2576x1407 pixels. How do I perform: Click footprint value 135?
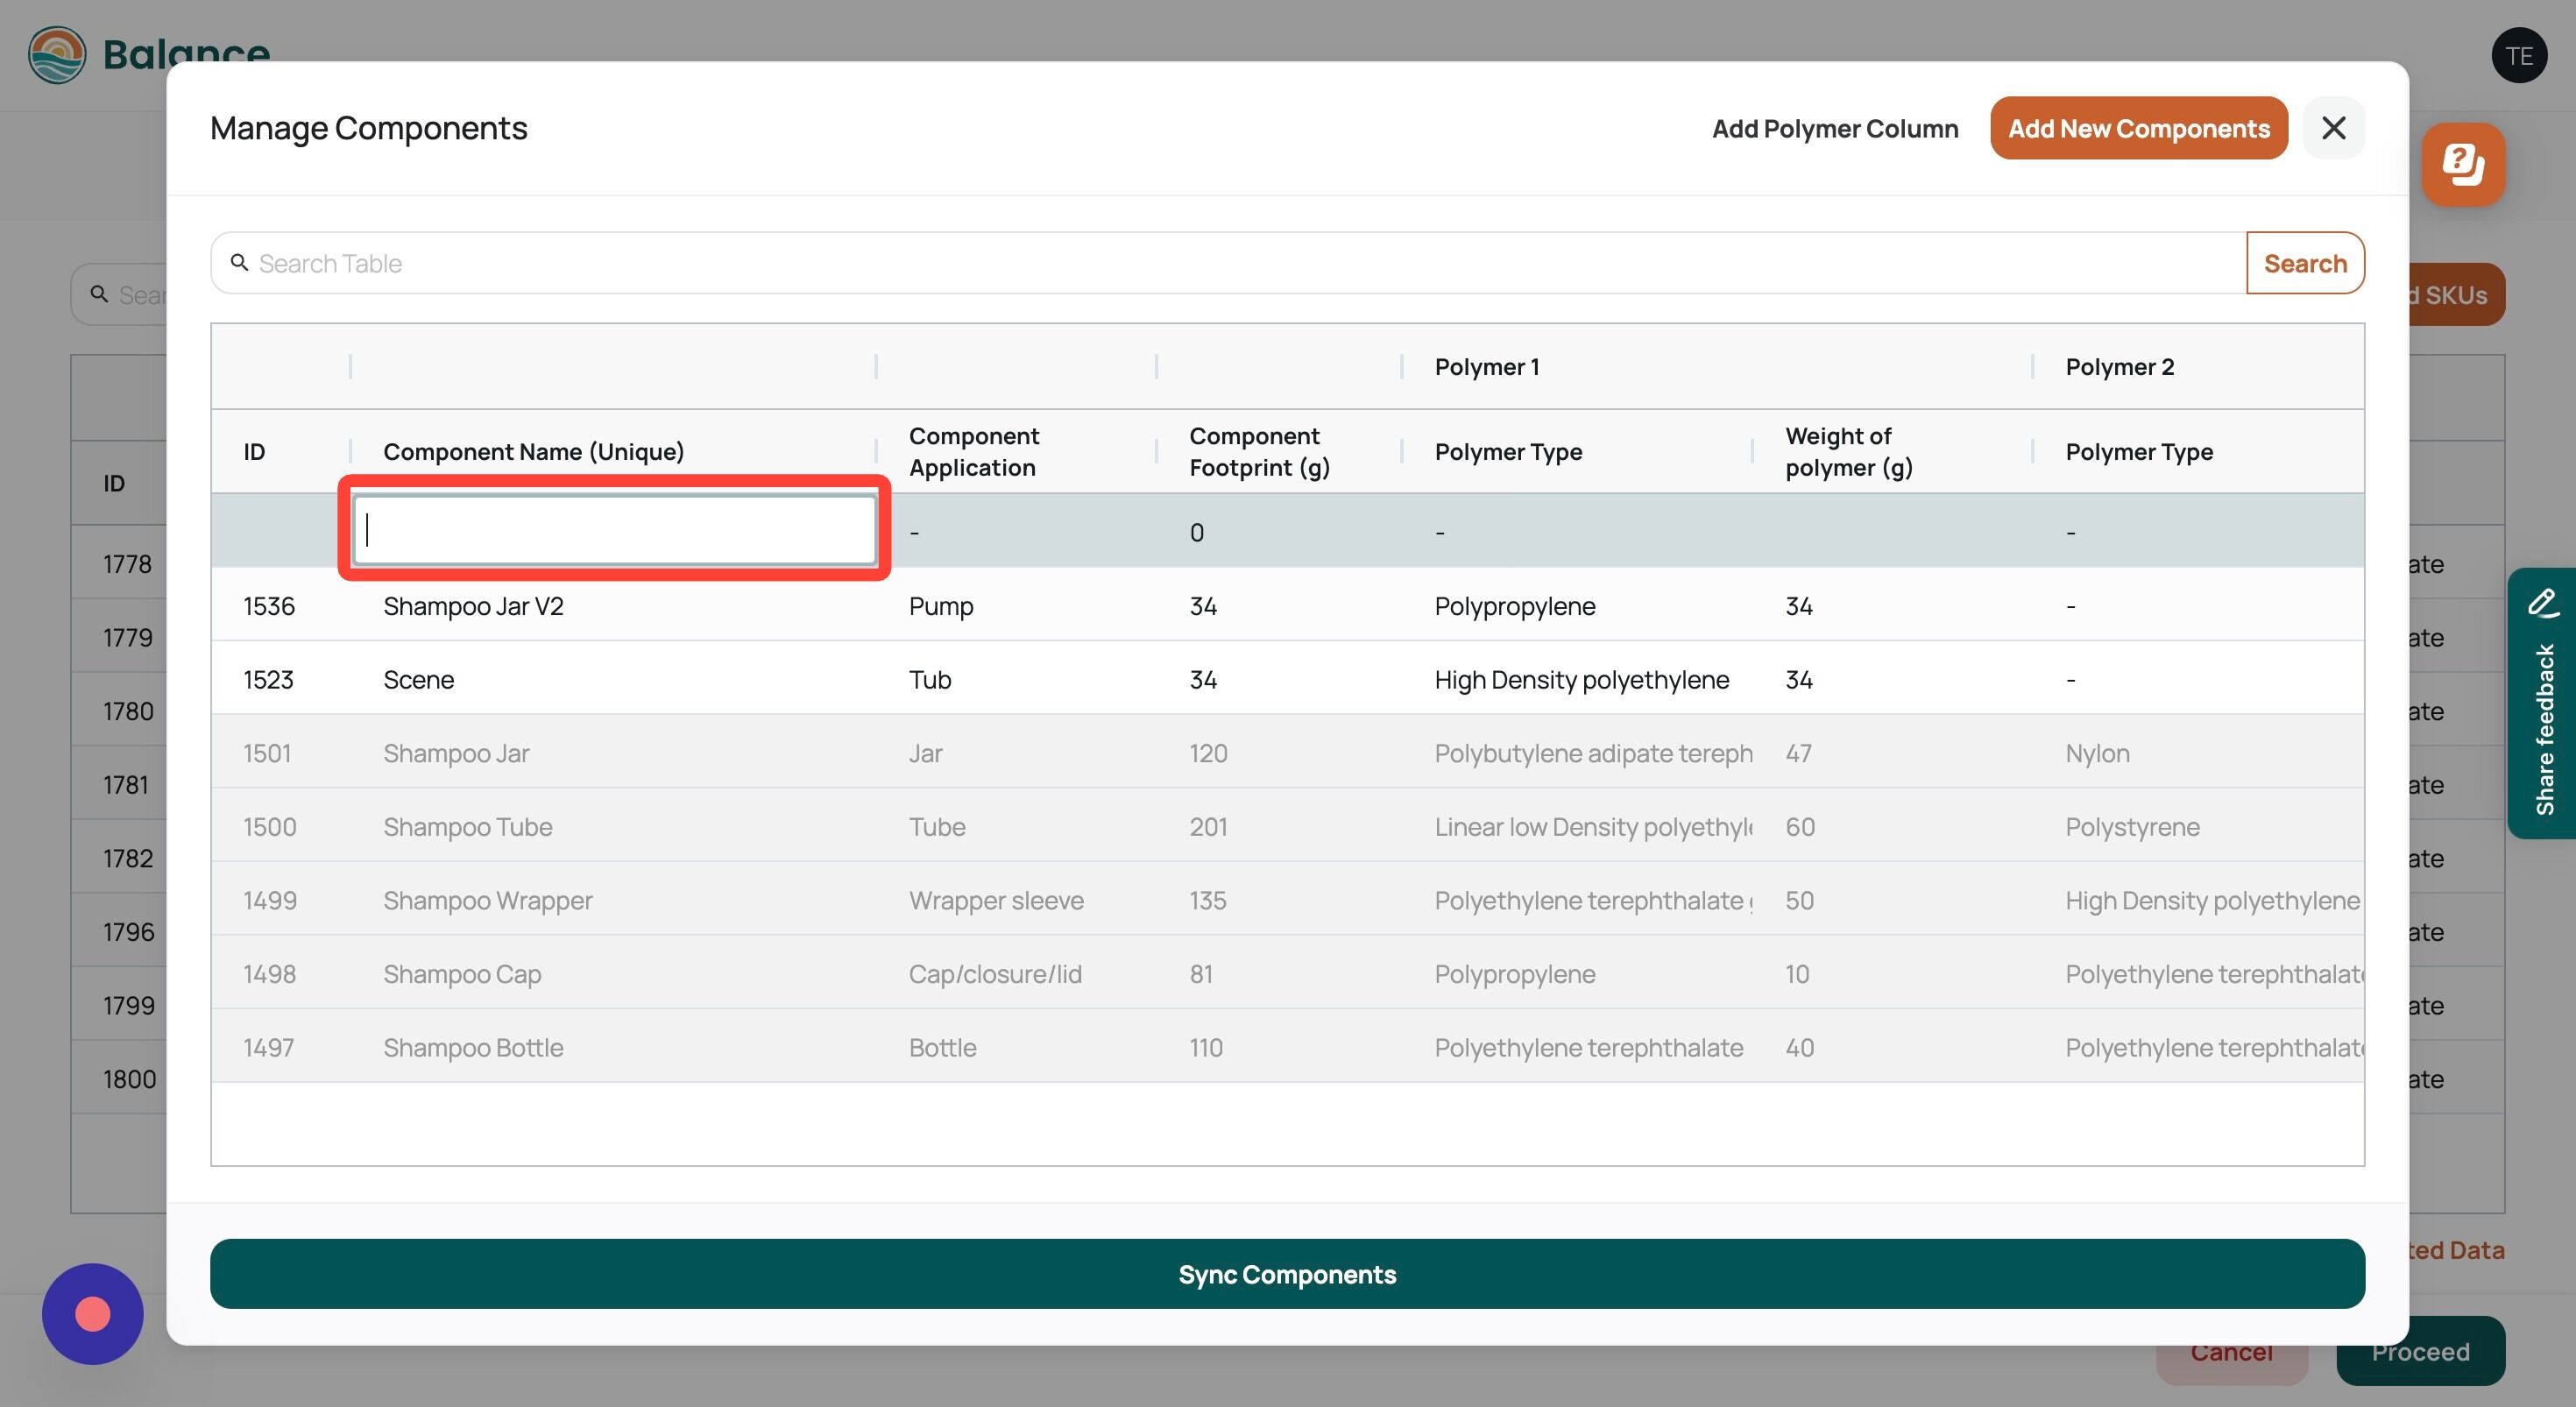1207,900
